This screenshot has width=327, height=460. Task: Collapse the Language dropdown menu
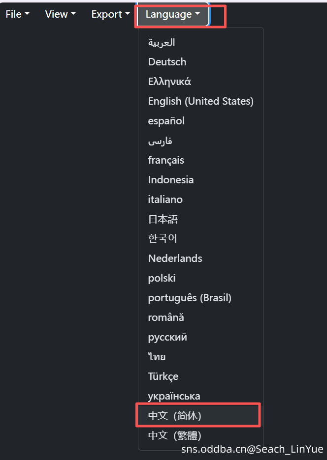pos(173,15)
